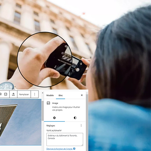This screenshot has width=151, height=151.
Task: Switch to the Bloc tab
Action: click(60, 96)
